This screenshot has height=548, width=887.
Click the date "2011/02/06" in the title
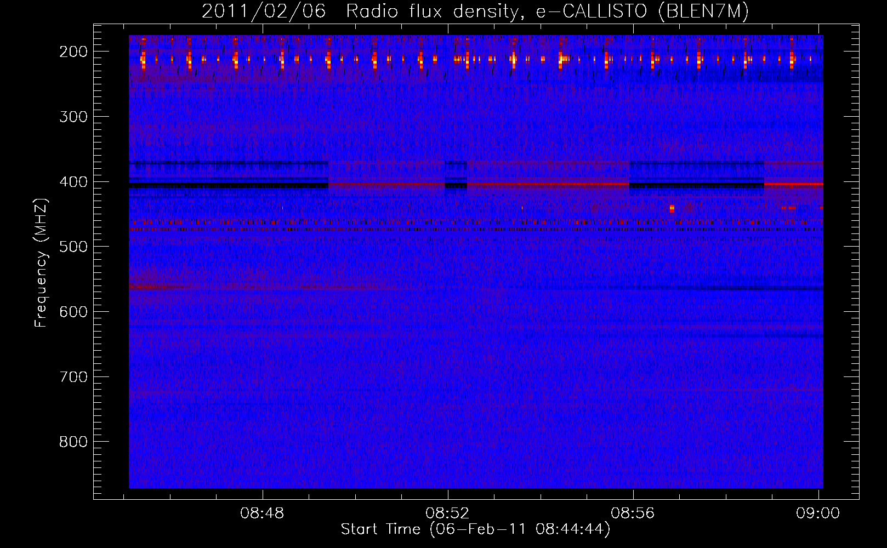[x=264, y=12]
